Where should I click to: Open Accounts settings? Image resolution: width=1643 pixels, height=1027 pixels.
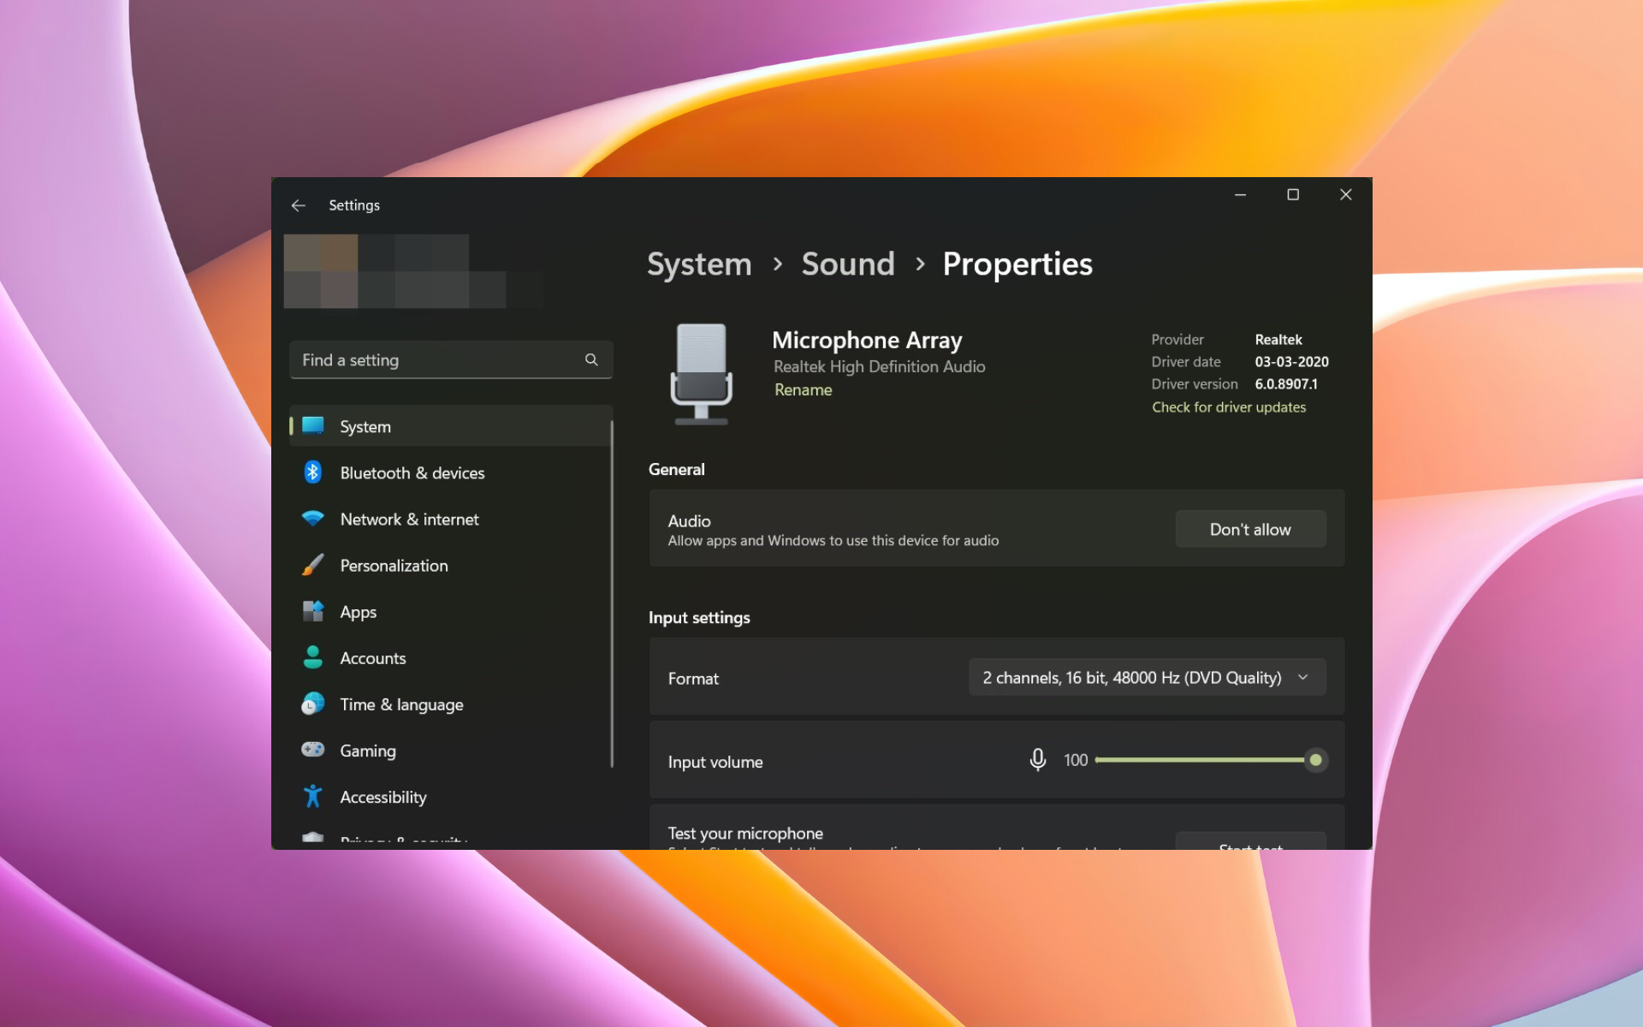click(451, 657)
